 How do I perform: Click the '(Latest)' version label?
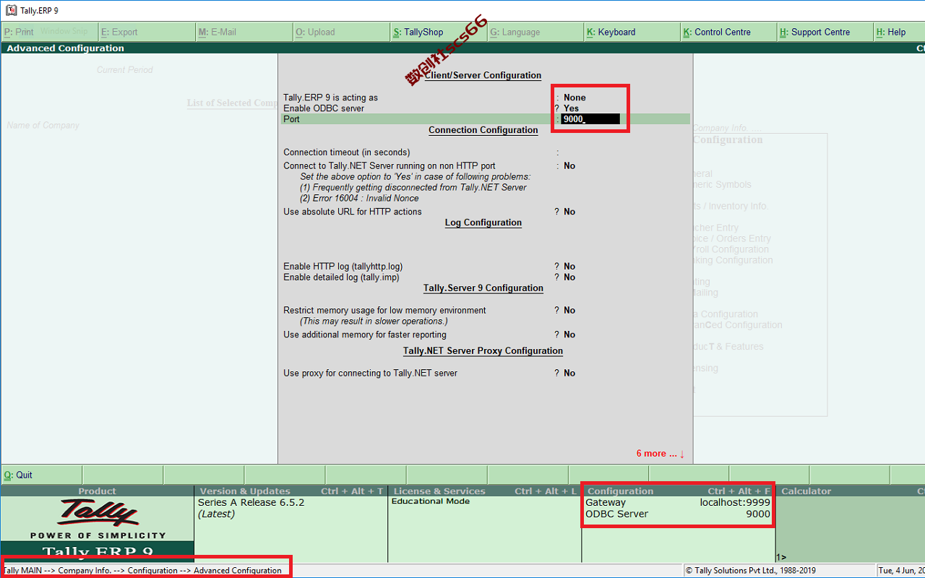(216, 514)
